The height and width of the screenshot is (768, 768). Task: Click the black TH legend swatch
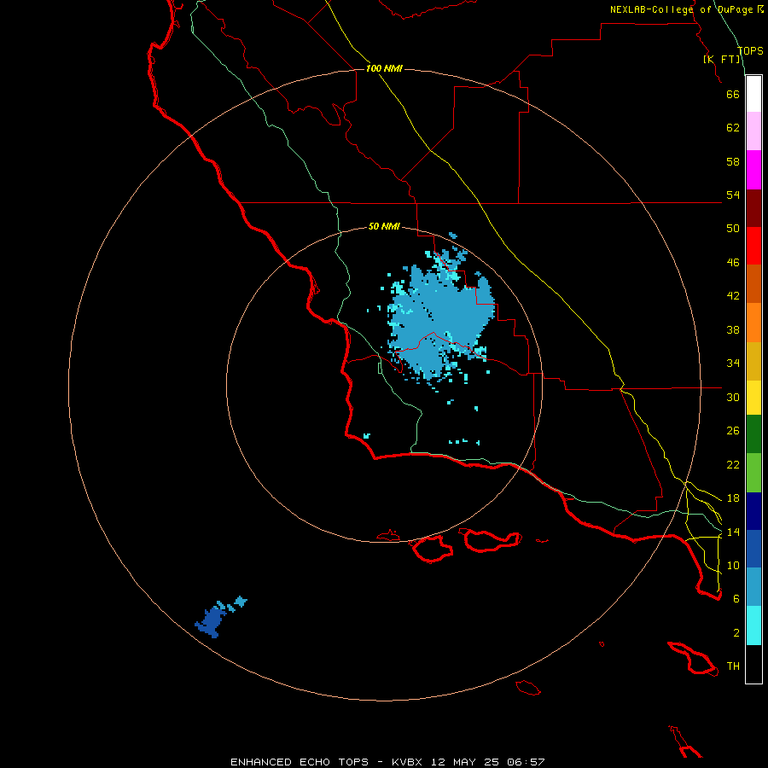click(x=753, y=664)
